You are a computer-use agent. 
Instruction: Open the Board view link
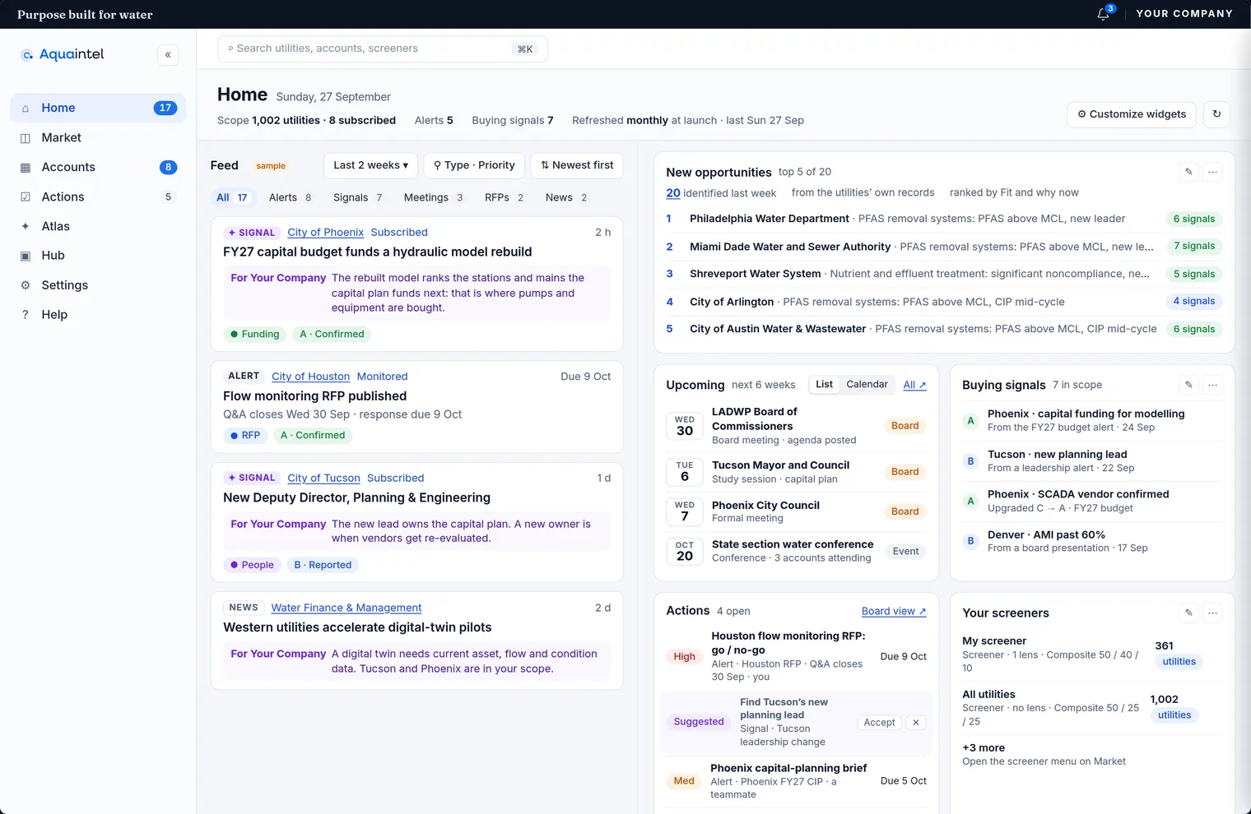tap(894, 611)
